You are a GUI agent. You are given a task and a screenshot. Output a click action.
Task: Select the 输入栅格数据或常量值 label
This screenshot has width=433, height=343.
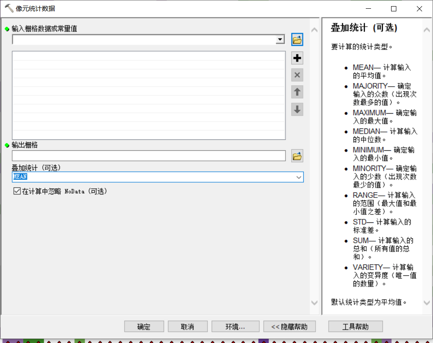(x=44, y=29)
